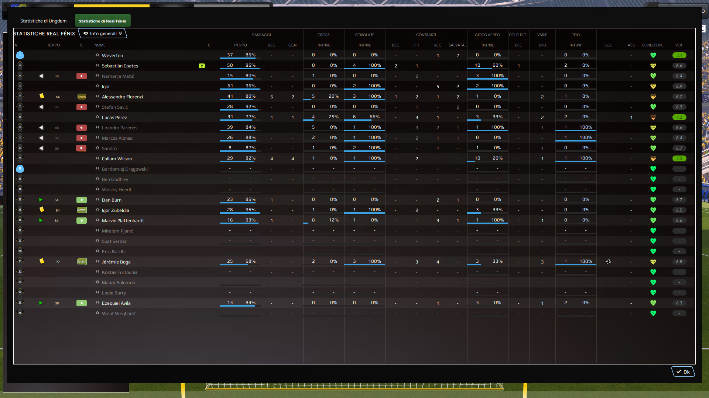This screenshot has width=709, height=398.
Task: Click Lucas Pérez's 7.2 rating badge
Action: pyautogui.click(x=679, y=117)
